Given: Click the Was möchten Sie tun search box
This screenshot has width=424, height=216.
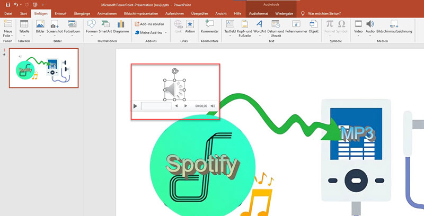Looking at the screenshot, I should 324,14.
